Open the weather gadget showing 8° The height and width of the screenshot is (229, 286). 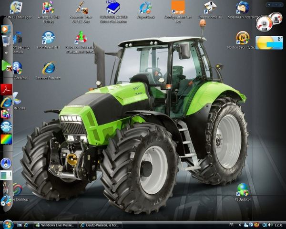tap(269, 43)
